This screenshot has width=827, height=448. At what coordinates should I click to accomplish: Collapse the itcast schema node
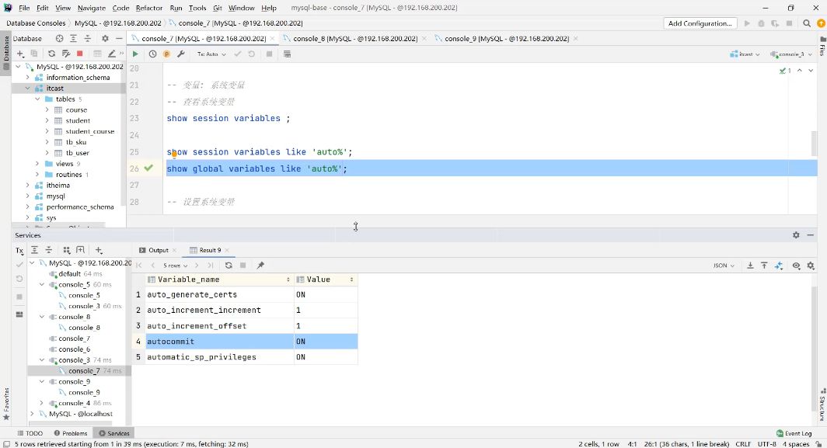click(x=28, y=89)
